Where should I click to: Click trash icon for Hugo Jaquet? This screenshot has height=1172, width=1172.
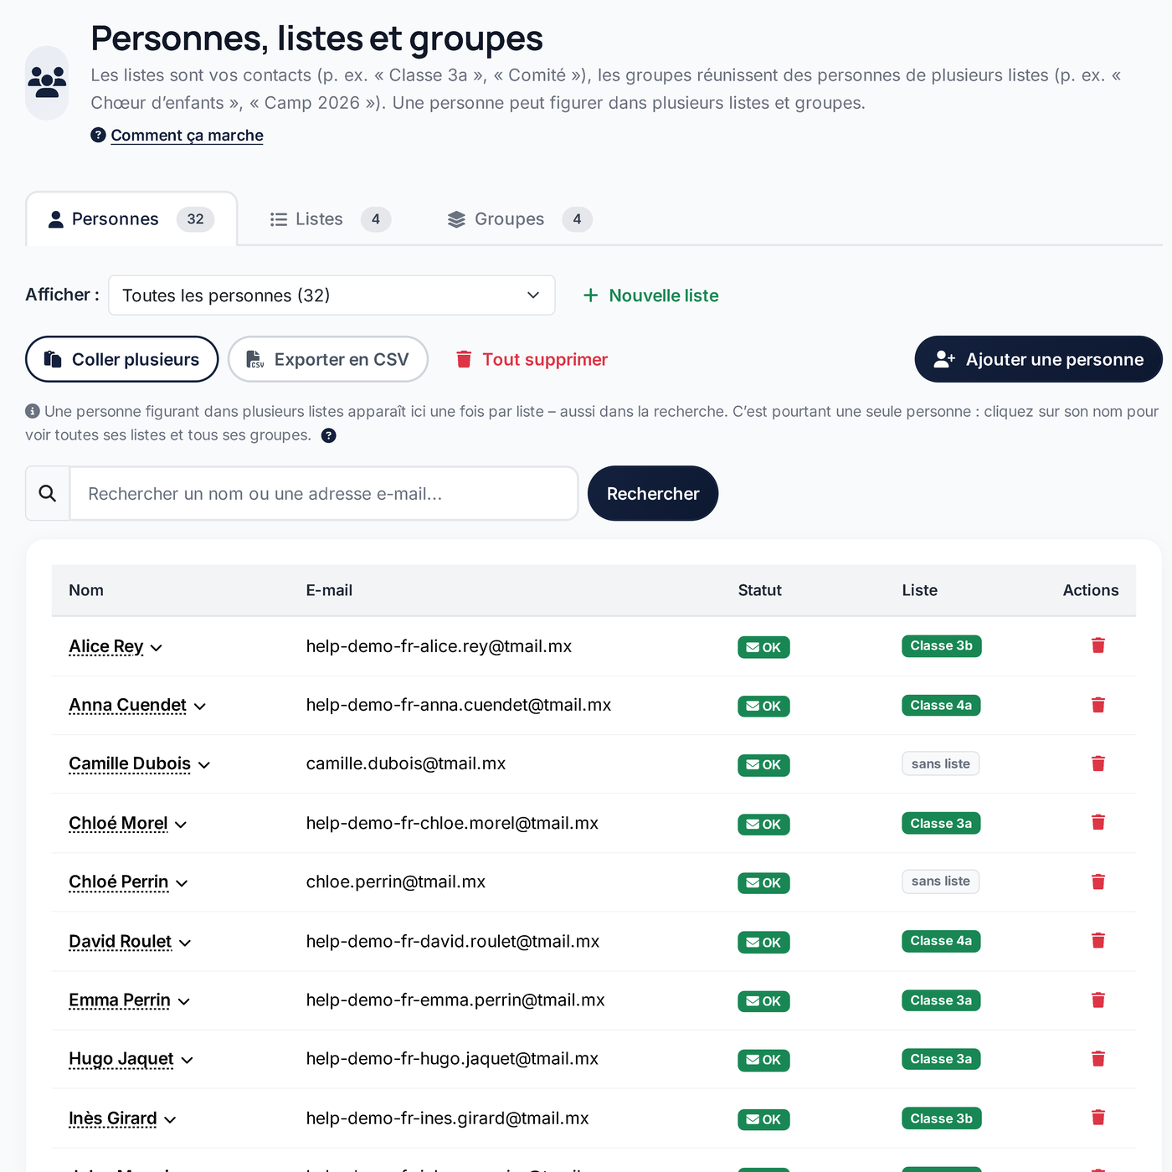click(x=1098, y=1059)
